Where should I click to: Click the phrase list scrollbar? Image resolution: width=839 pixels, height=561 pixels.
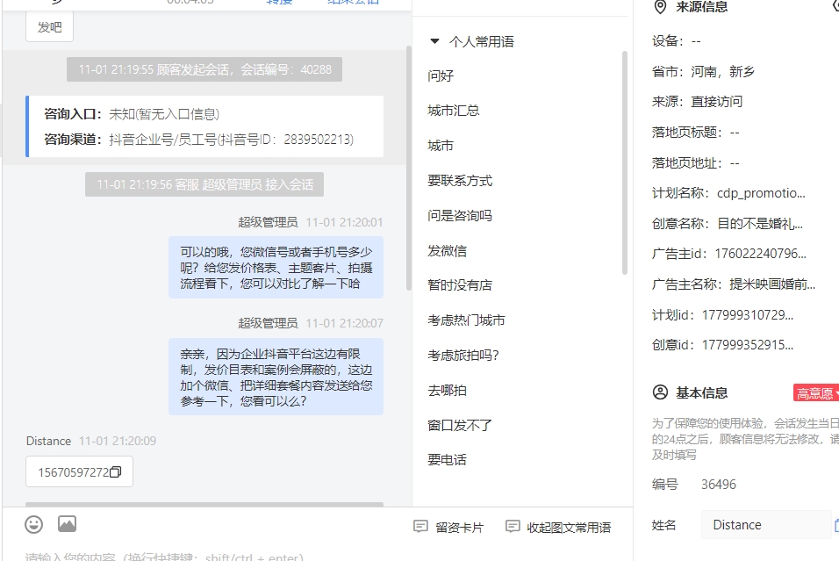coord(625,162)
